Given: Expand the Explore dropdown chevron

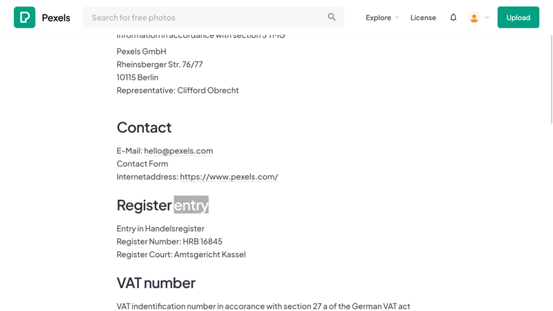Looking at the screenshot, I should (397, 17).
